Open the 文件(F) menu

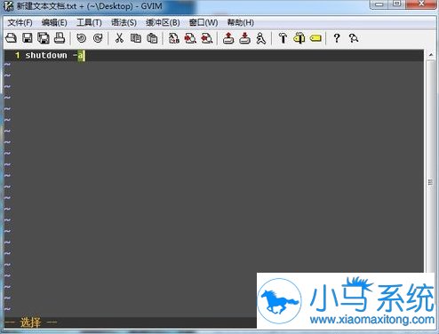pyautogui.click(x=20, y=22)
